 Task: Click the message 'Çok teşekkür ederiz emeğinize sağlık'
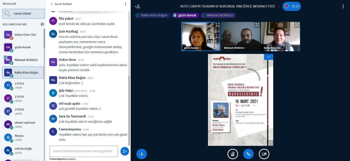pyautogui.click(x=85, y=122)
